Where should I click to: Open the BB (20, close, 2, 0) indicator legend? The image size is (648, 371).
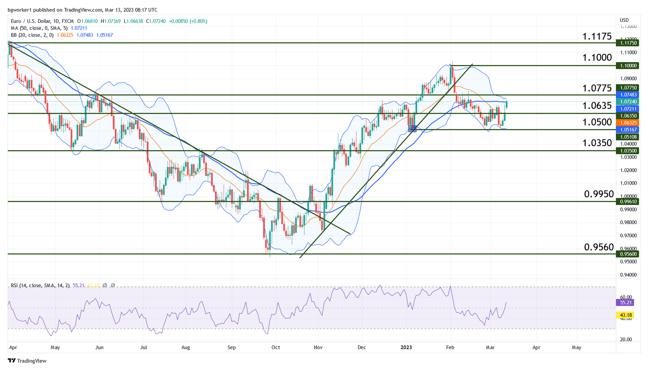click(x=32, y=35)
